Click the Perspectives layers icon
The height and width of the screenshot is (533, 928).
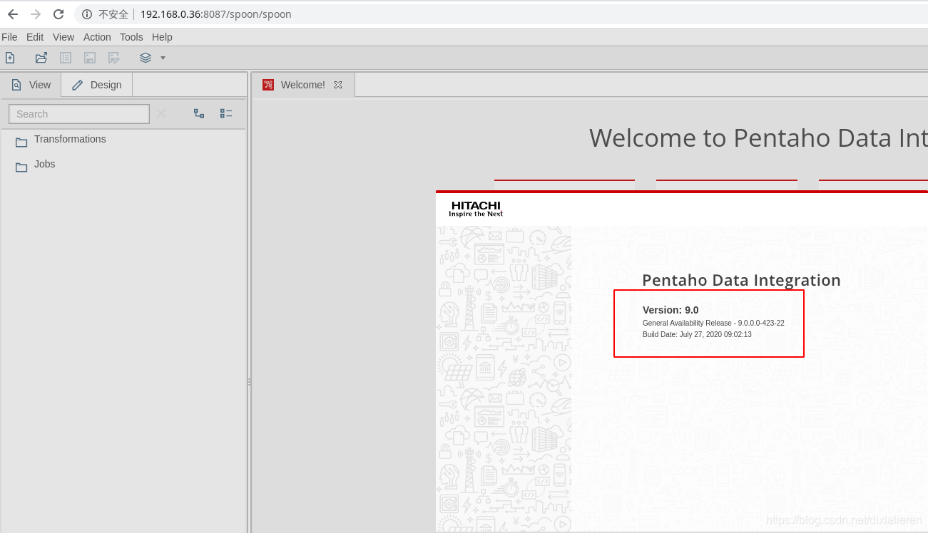pos(146,58)
